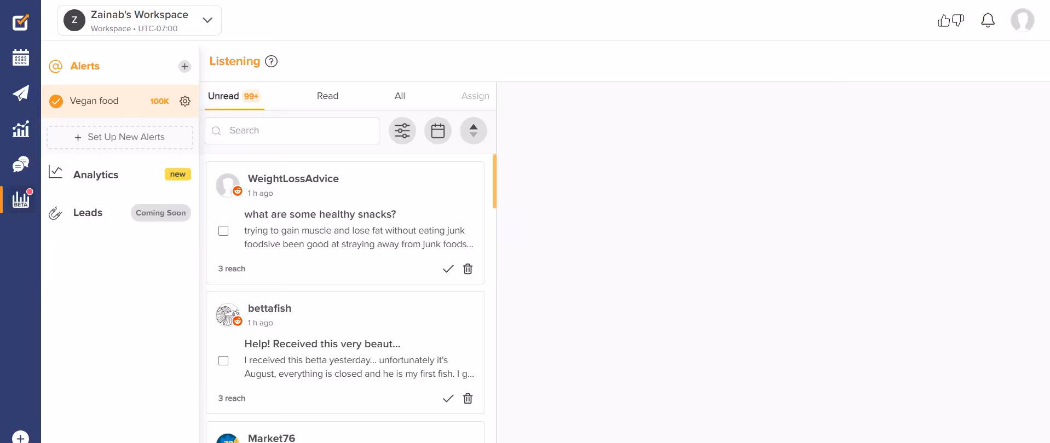Switch to the Read tab
The height and width of the screenshot is (443, 1050).
[327, 96]
